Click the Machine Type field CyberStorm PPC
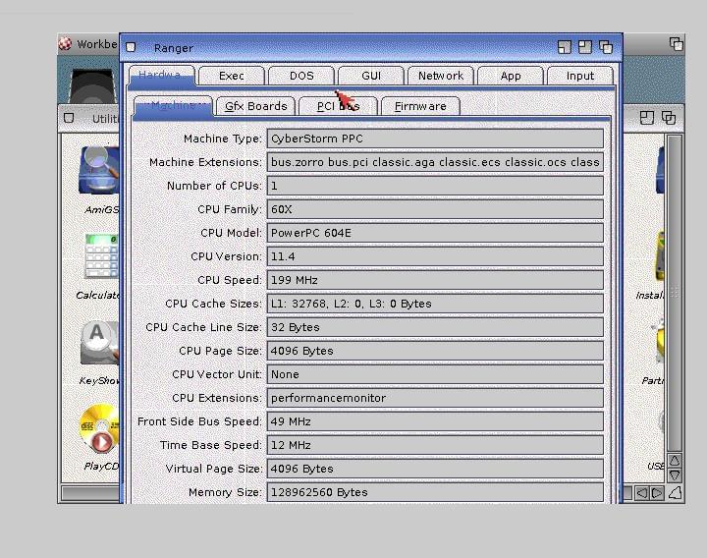Viewport: 707px width, 558px height. coord(435,139)
